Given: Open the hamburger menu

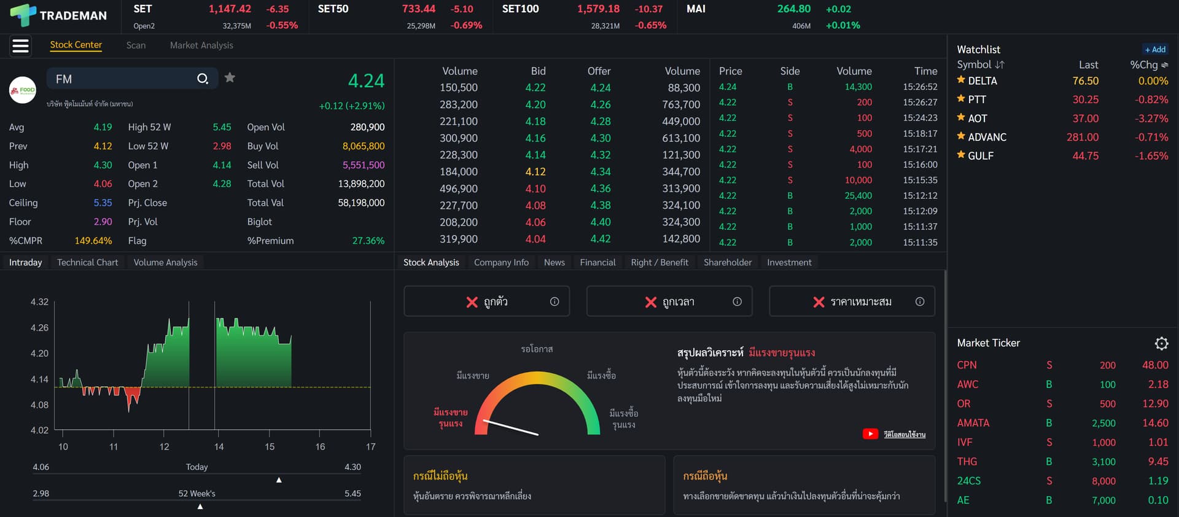Looking at the screenshot, I should [21, 45].
